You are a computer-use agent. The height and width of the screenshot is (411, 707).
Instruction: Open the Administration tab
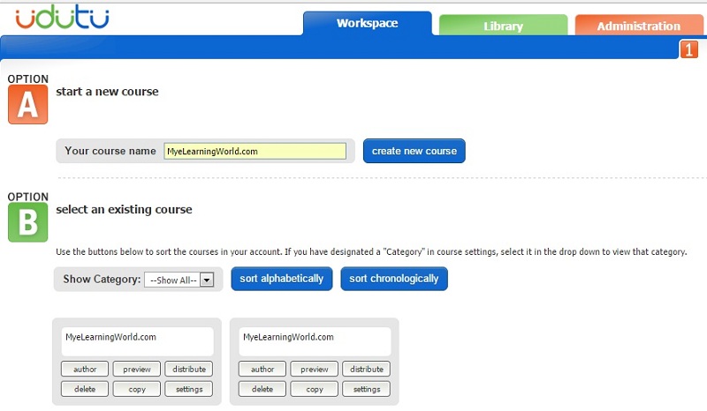(639, 26)
